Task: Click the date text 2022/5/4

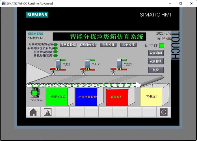Action: pyautogui.click(x=164, y=34)
